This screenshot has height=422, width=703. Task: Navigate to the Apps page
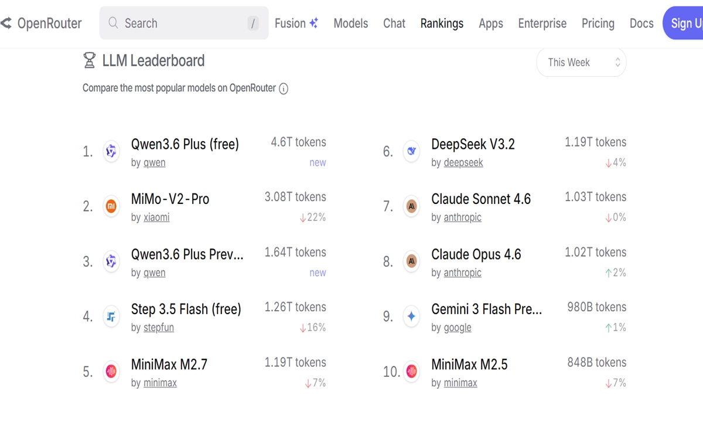[x=490, y=23]
